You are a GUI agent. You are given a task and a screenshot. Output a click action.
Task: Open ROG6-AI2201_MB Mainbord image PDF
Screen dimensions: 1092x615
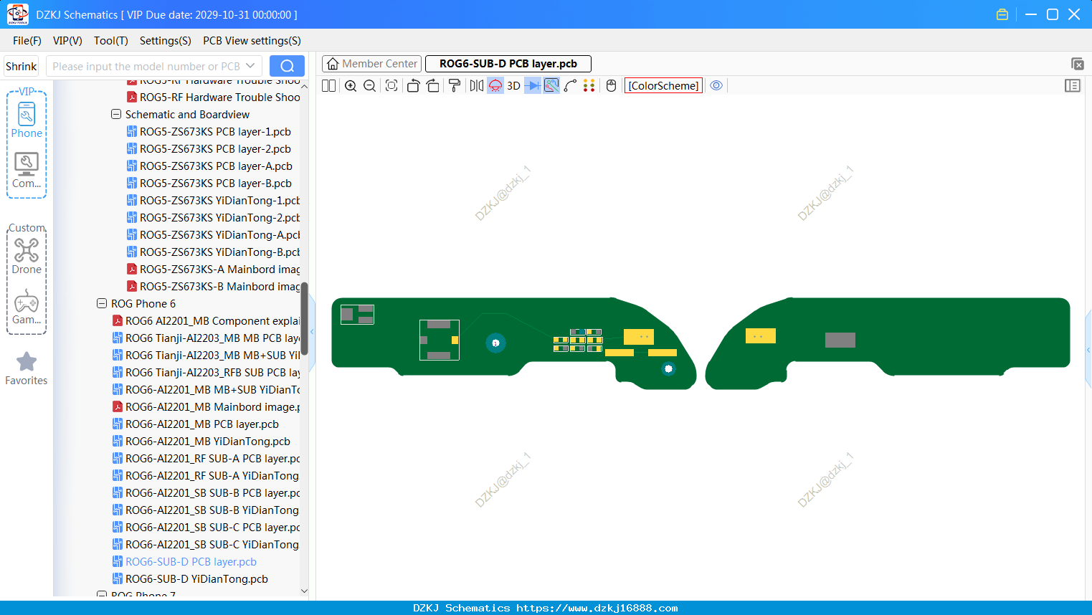pos(206,407)
